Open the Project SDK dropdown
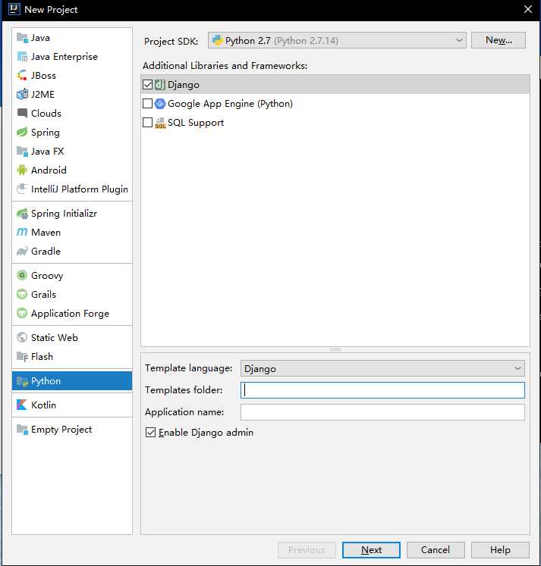 click(337, 40)
